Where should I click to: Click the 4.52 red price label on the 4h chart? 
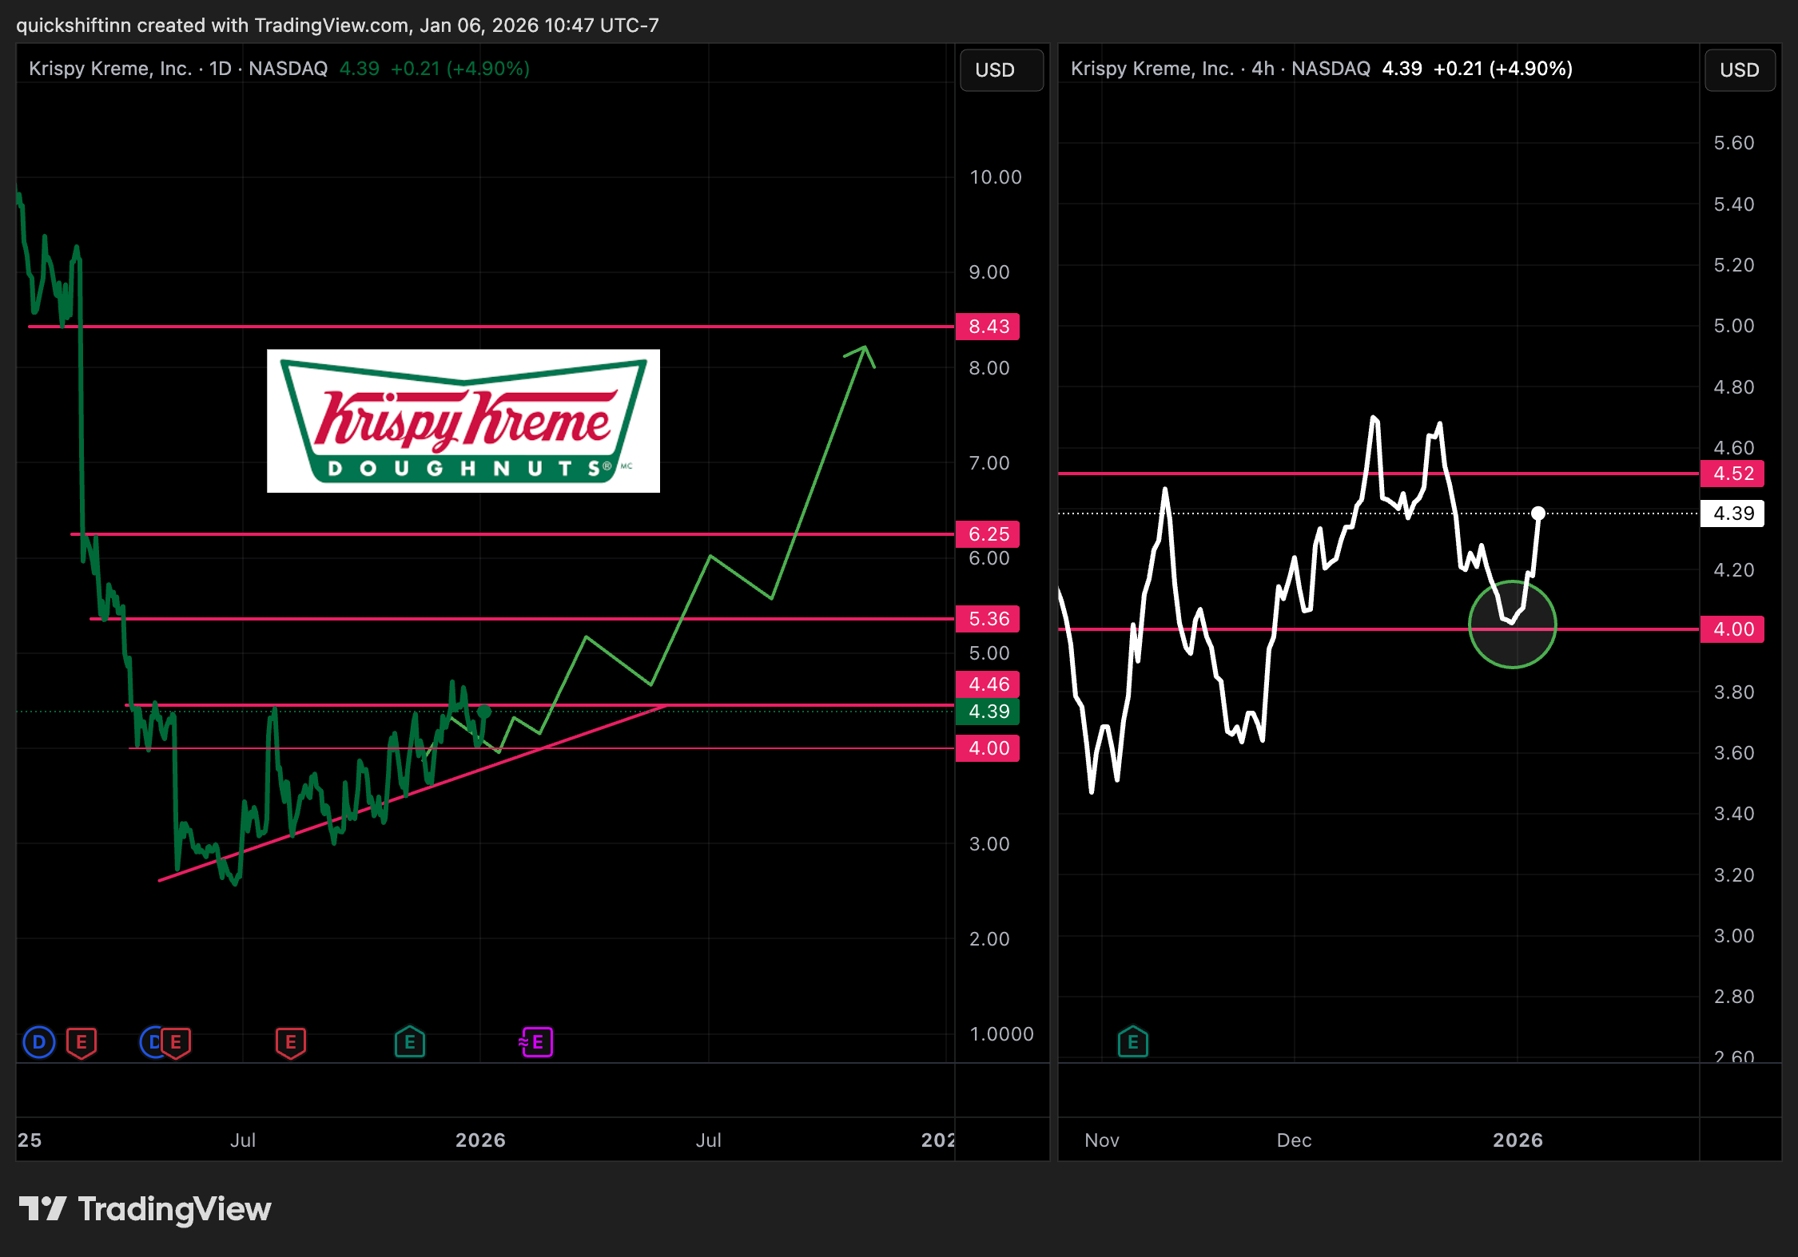[x=1732, y=474]
